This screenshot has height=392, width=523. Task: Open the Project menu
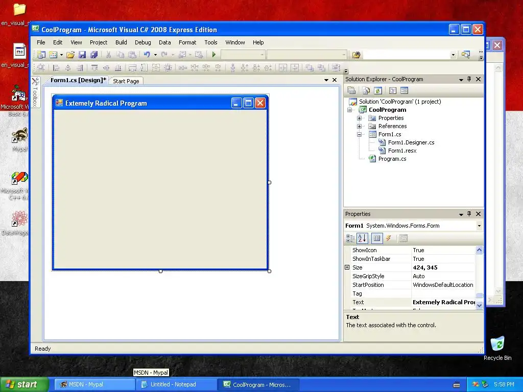tap(99, 42)
